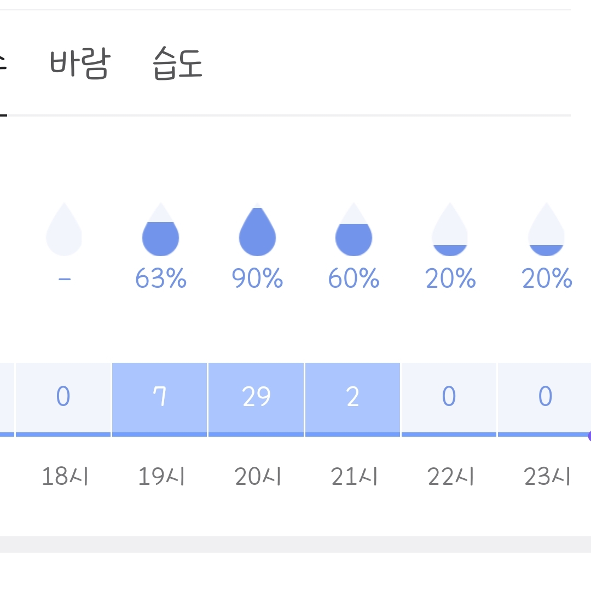The width and height of the screenshot is (591, 591).
Task: Select the 20시 hour label
Action: [258, 477]
